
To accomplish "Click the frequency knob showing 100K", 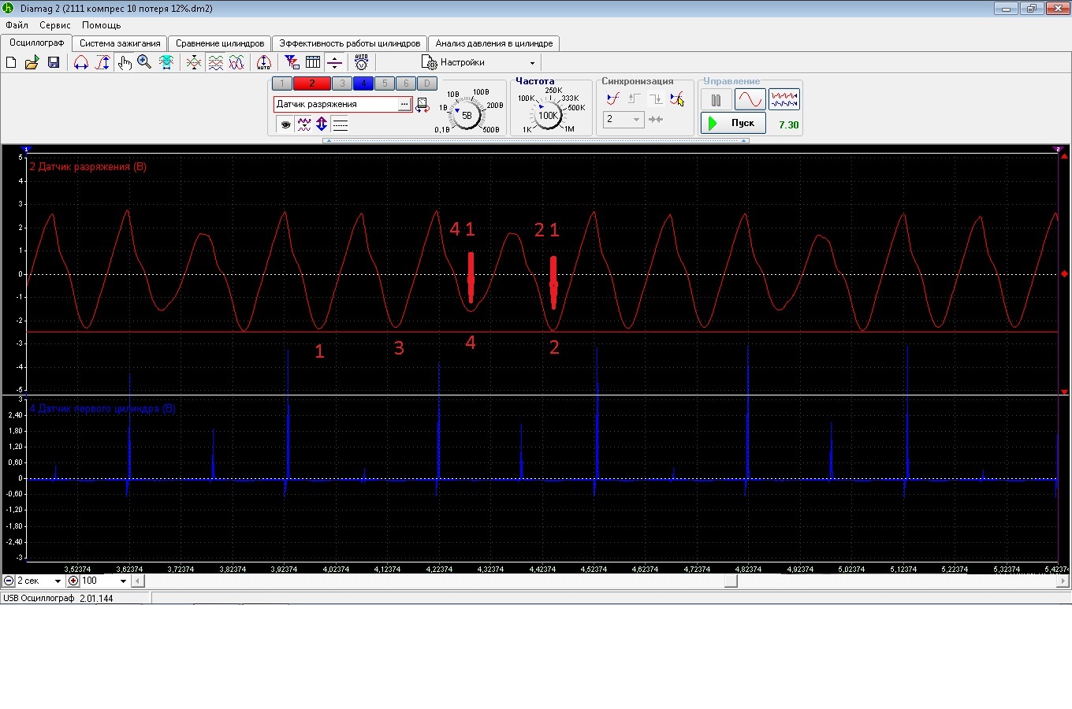I will [548, 115].
